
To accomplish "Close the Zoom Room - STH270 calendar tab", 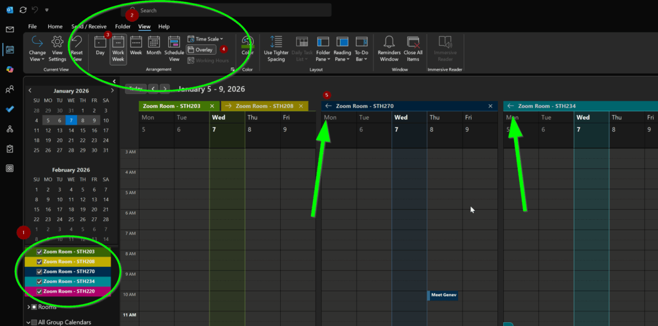I will click(490, 106).
